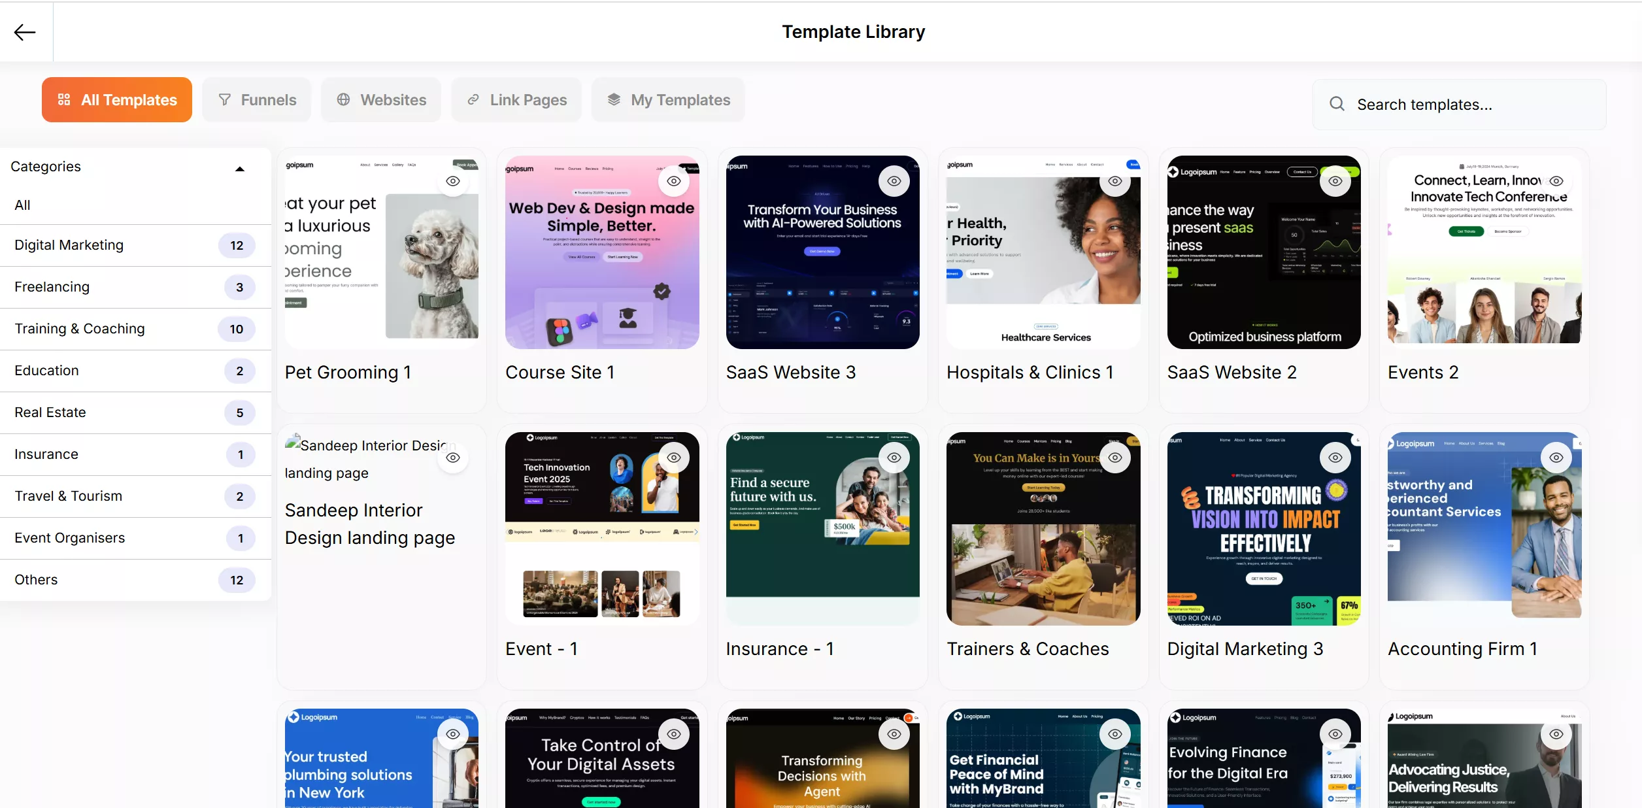The height and width of the screenshot is (808, 1642).
Task: Preview Take Control of Digital Assets eye icon
Action: 674,734
